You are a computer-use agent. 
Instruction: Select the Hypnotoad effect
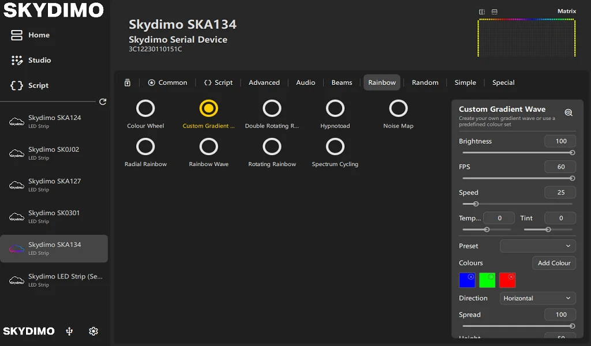pyautogui.click(x=335, y=108)
